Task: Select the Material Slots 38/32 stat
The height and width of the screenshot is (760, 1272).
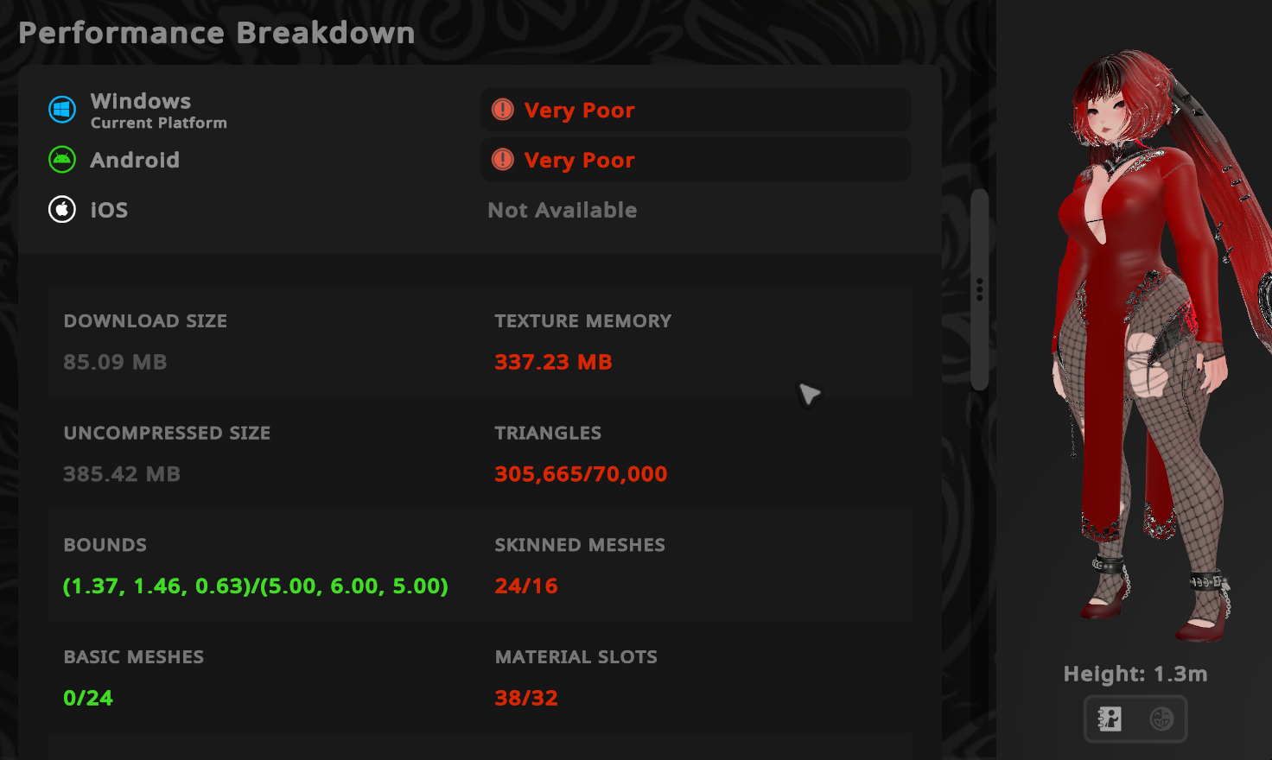Action: tap(526, 698)
